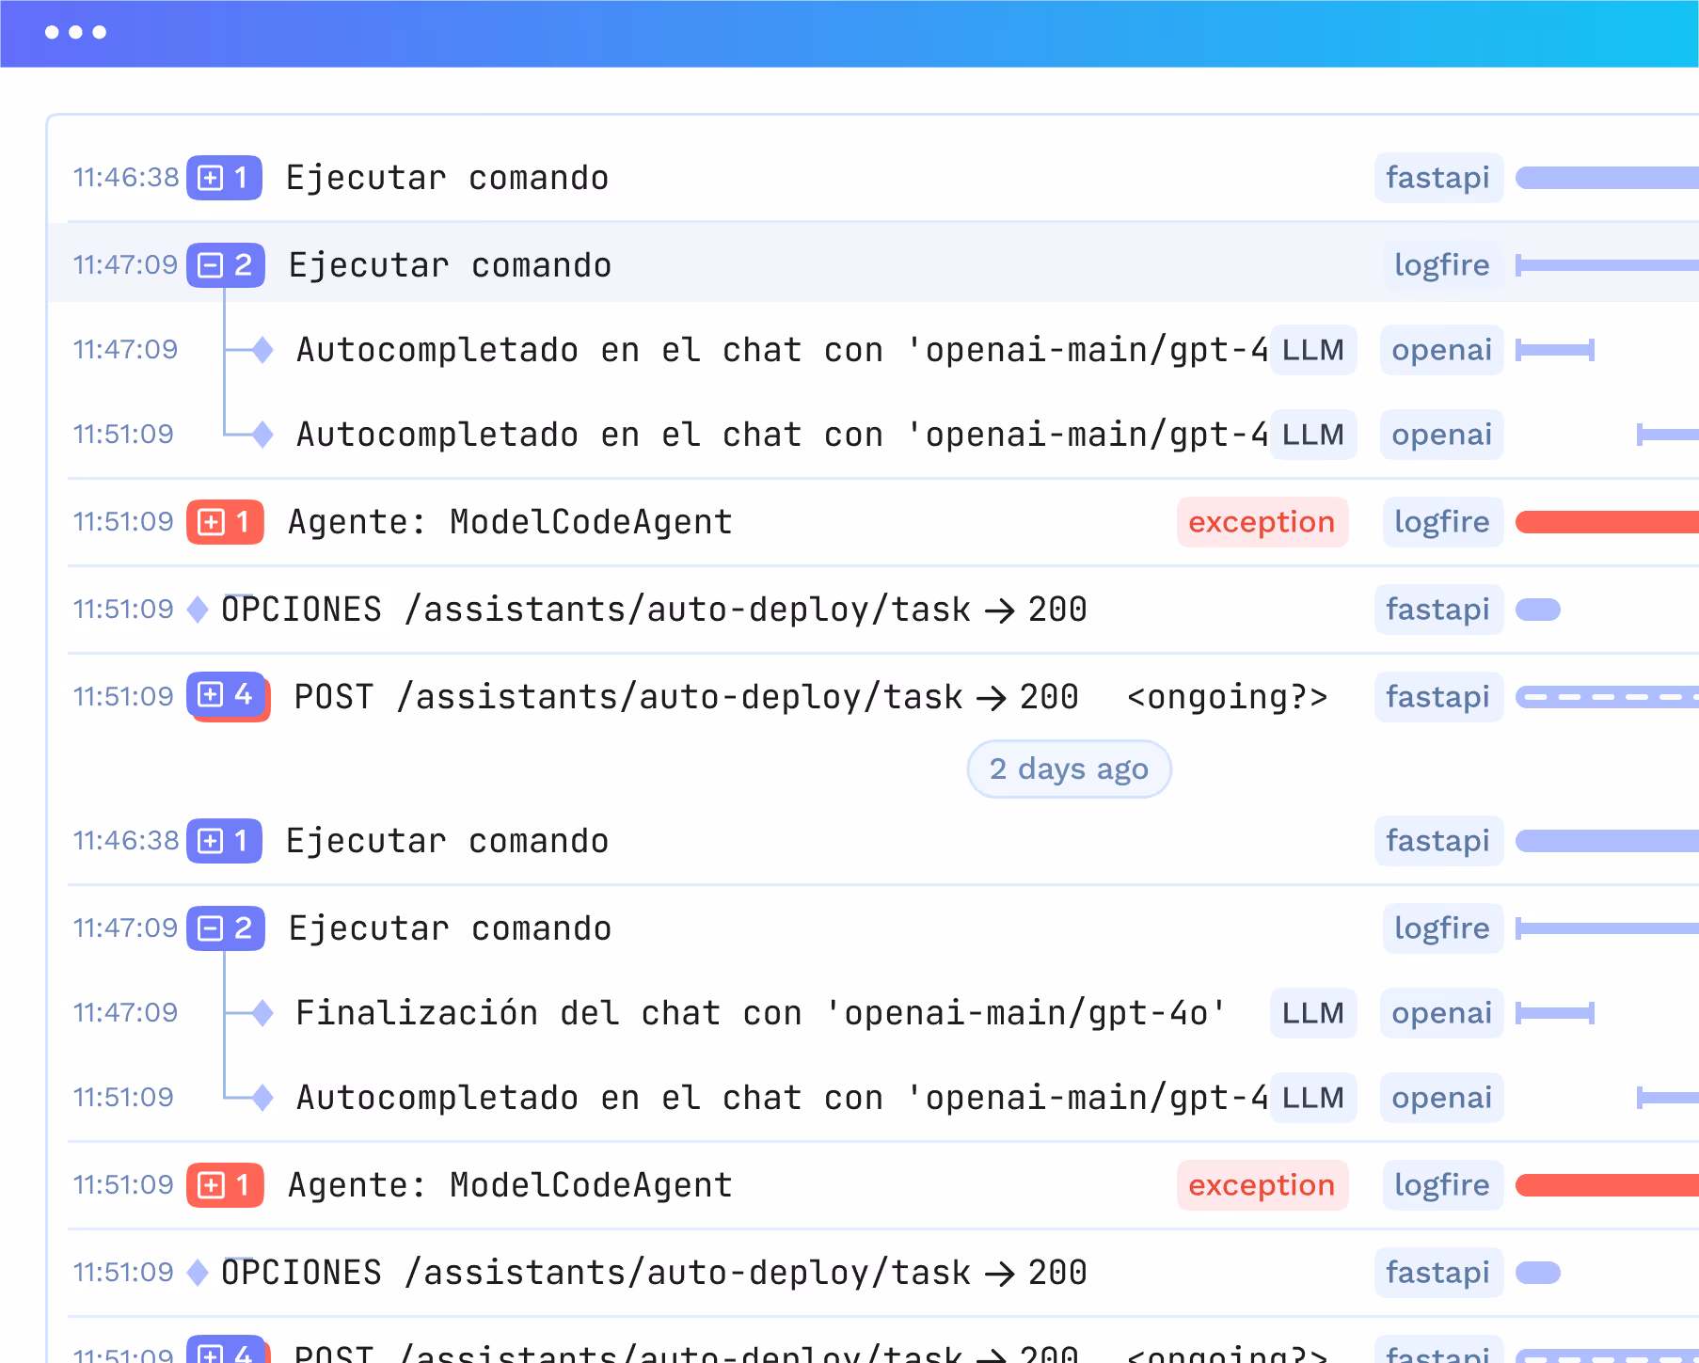
Task: Click the diamond icon of the 'Finalización del chat' row
Action: 262,1013
